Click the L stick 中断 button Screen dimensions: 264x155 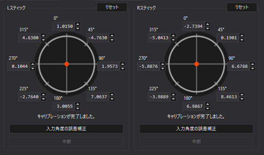click(x=66, y=142)
